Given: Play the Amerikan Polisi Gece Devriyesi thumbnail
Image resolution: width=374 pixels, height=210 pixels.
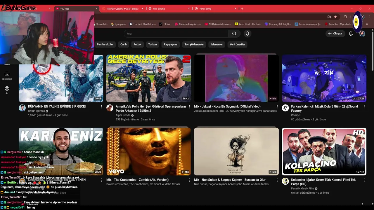Looking at the screenshot, I should pos(148,78).
